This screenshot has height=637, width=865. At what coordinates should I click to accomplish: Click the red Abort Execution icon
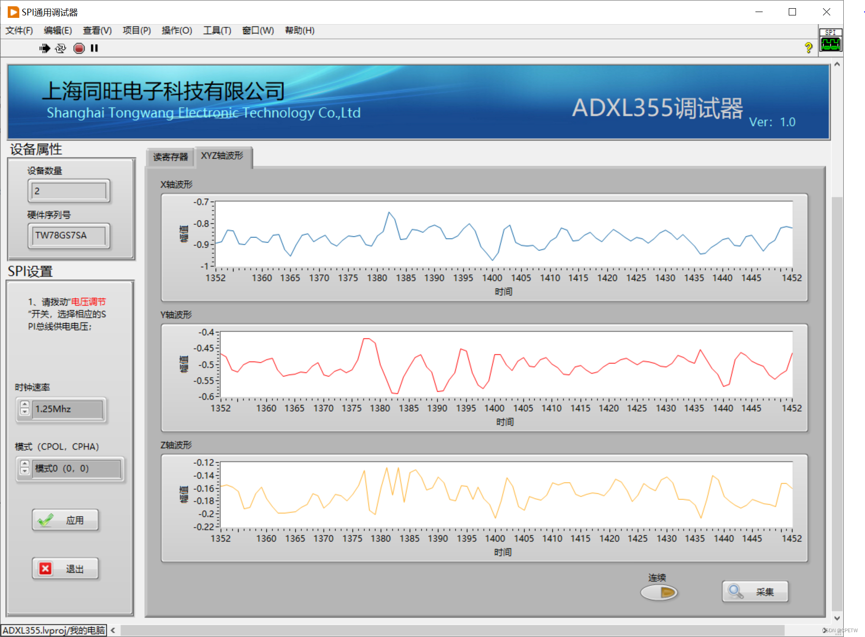[x=79, y=48]
